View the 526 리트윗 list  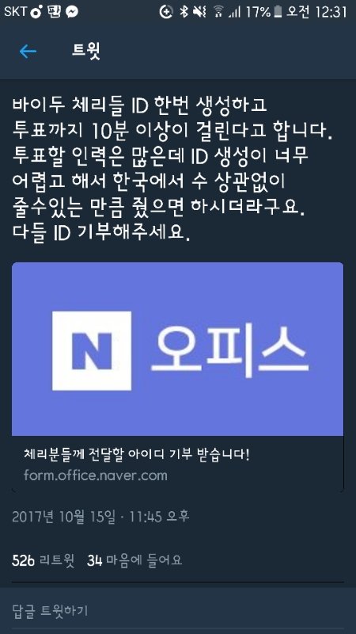[x=44, y=560]
